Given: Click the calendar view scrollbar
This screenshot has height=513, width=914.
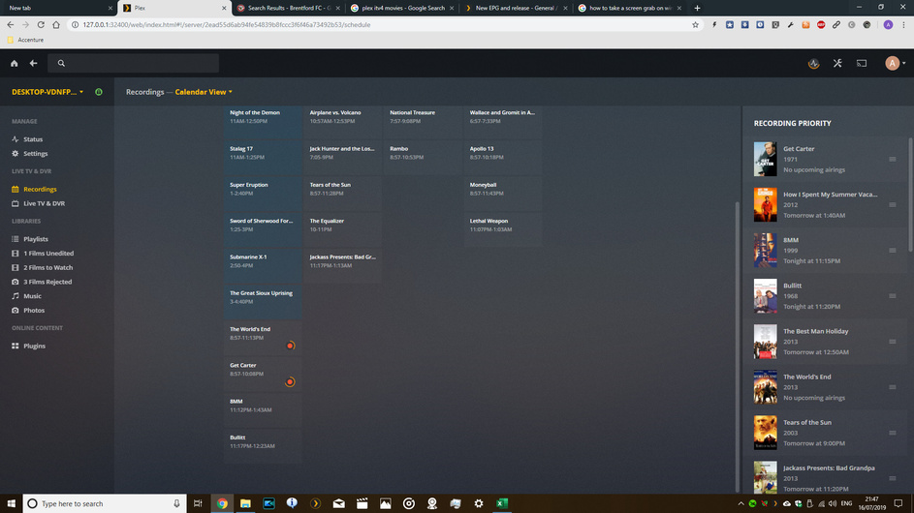Looking at the screenshot, I should 738,347.
